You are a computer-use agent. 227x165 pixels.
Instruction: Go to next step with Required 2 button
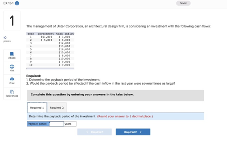pyautogui.click(x=133, y=132)
